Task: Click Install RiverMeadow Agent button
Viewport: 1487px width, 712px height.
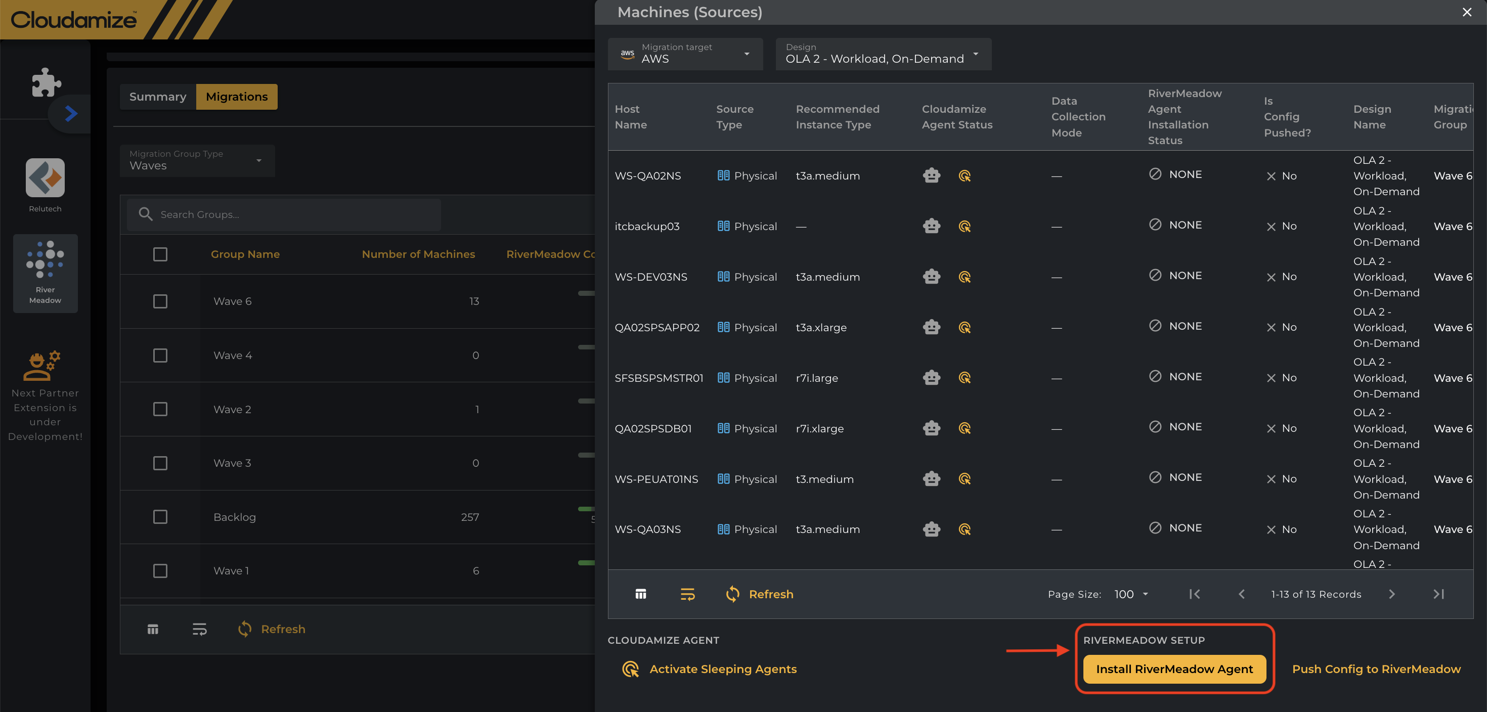Action: tap(1174, 669)
